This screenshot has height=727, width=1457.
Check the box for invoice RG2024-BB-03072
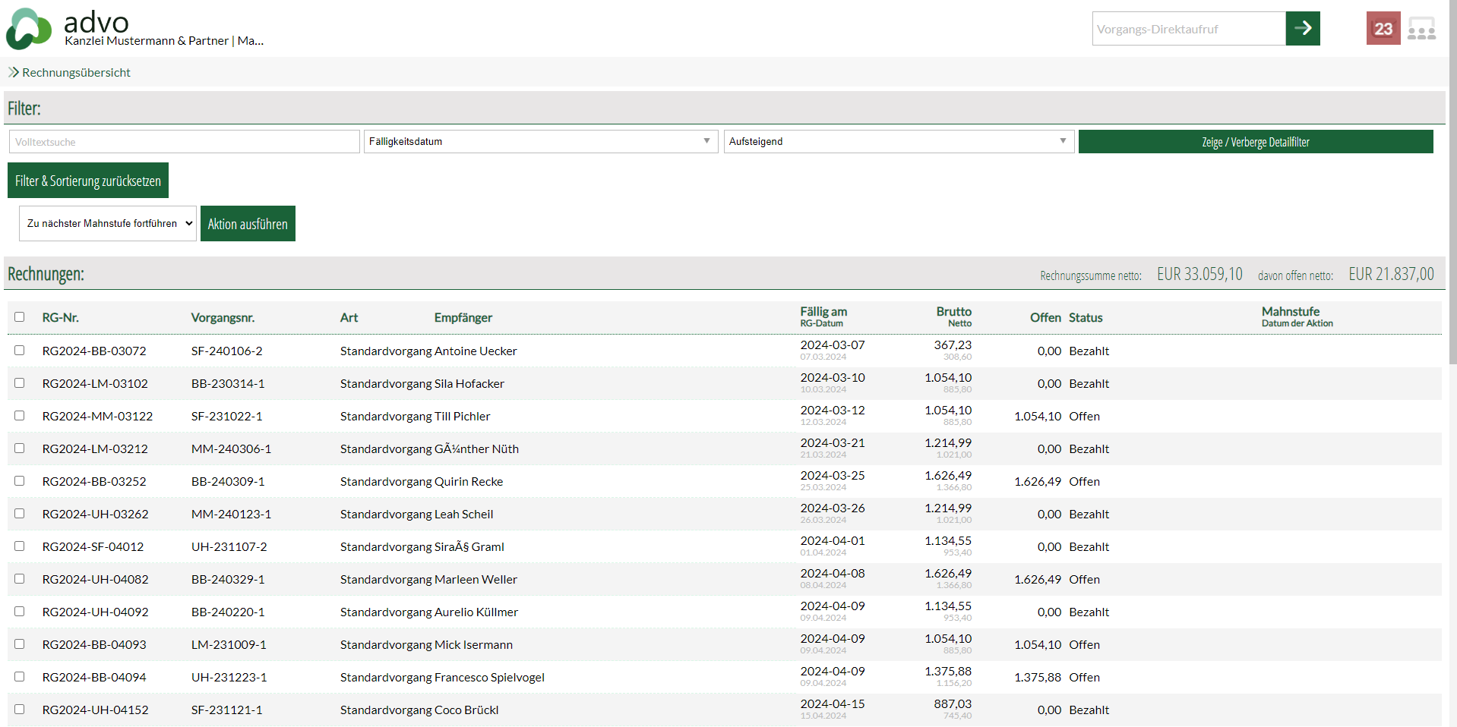coord(20,351)
